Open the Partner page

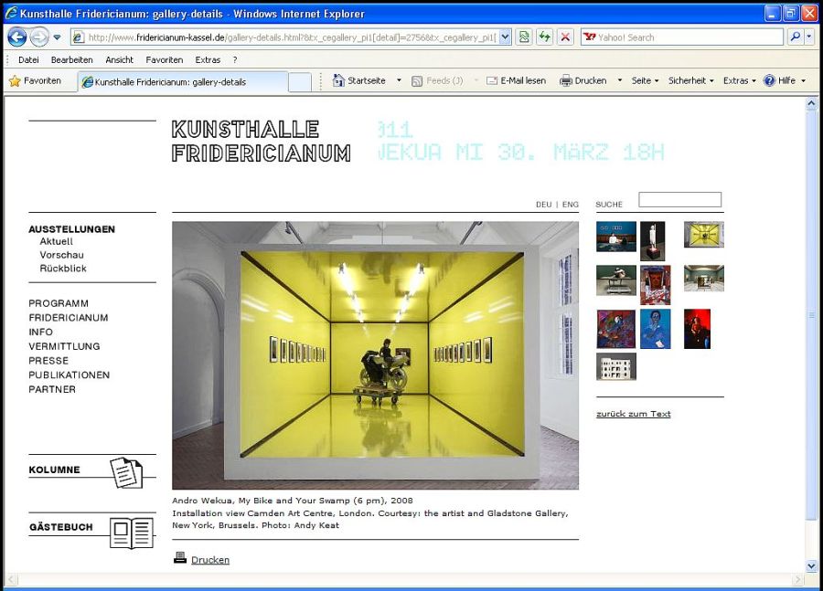pyautogui.click(x=52, y=390)
